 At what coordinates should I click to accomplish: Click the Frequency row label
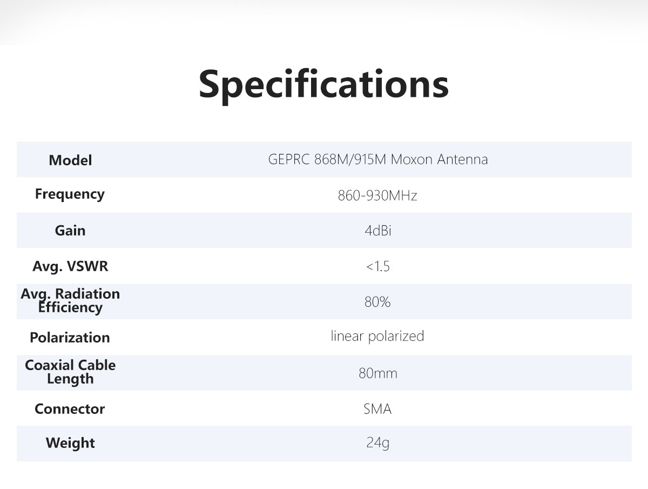pyautogui.click(x=70, y=194)
